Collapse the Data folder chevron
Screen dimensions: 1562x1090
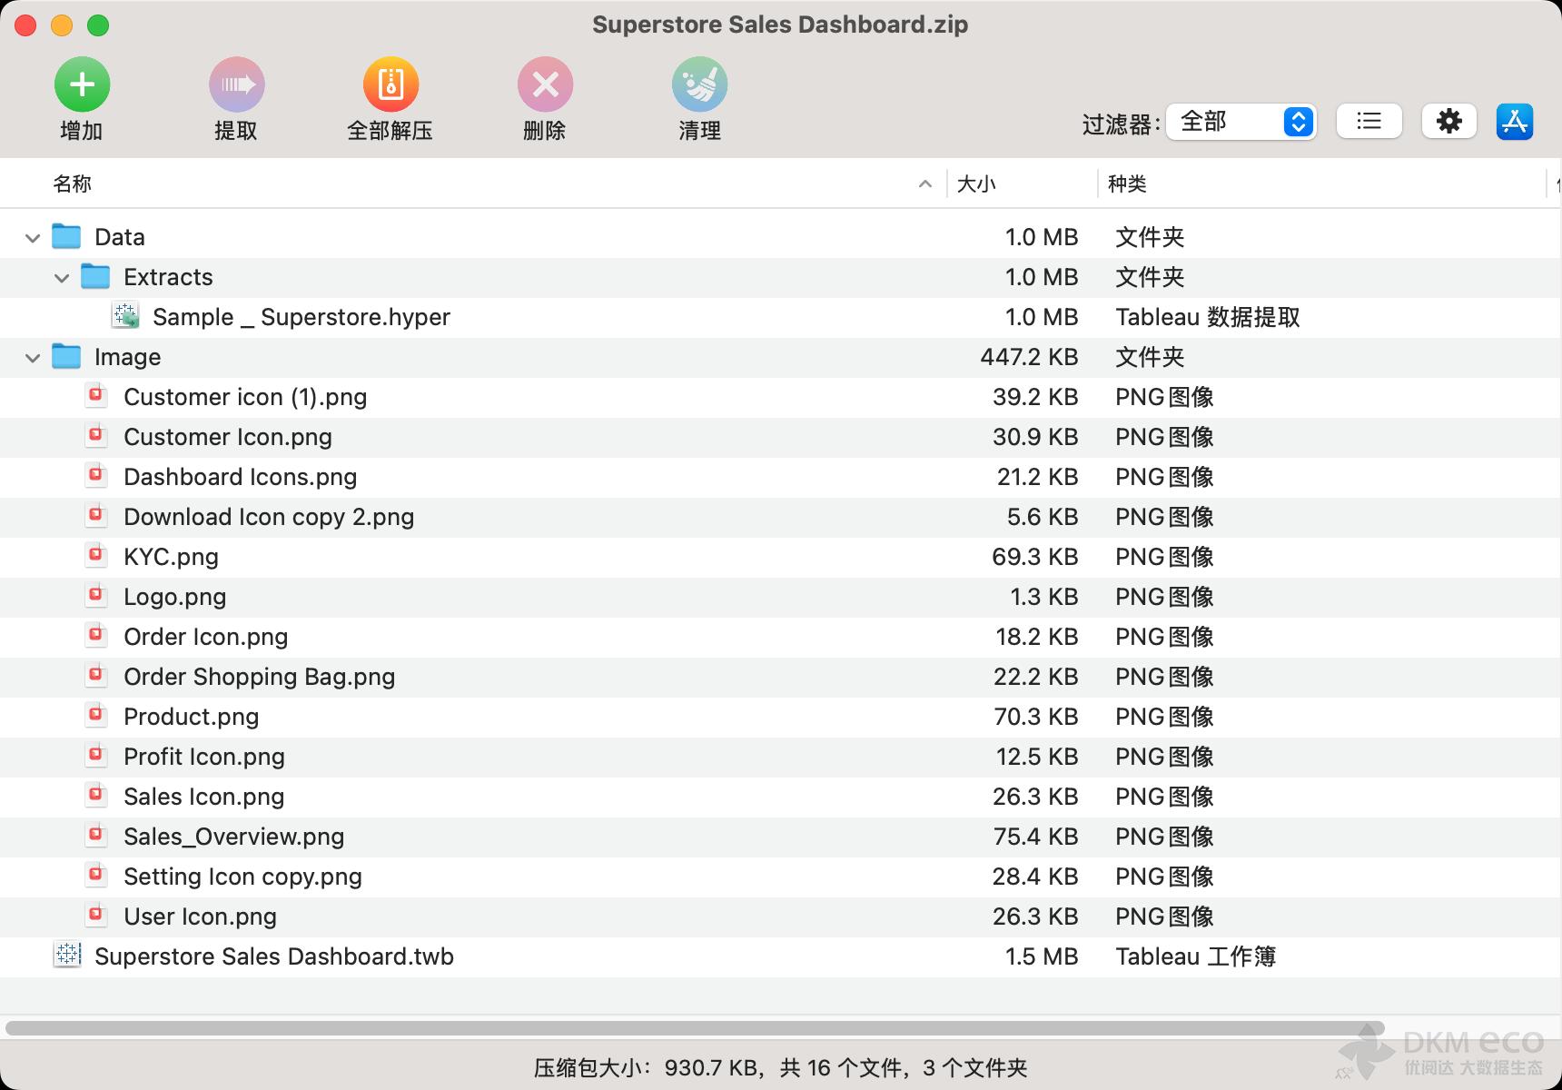[x=33, y=238]
